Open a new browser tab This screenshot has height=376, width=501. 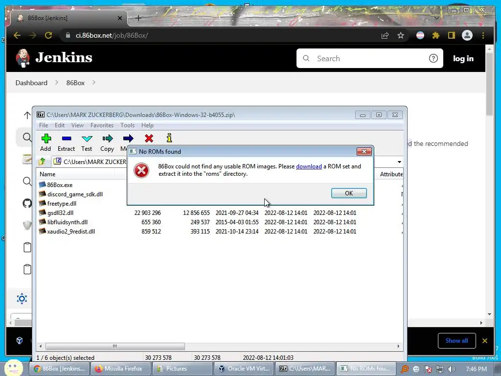[x=138, y=18]
